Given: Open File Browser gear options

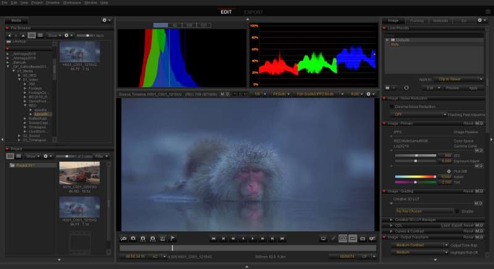Looking at the screenshot, I should [68, 36].
